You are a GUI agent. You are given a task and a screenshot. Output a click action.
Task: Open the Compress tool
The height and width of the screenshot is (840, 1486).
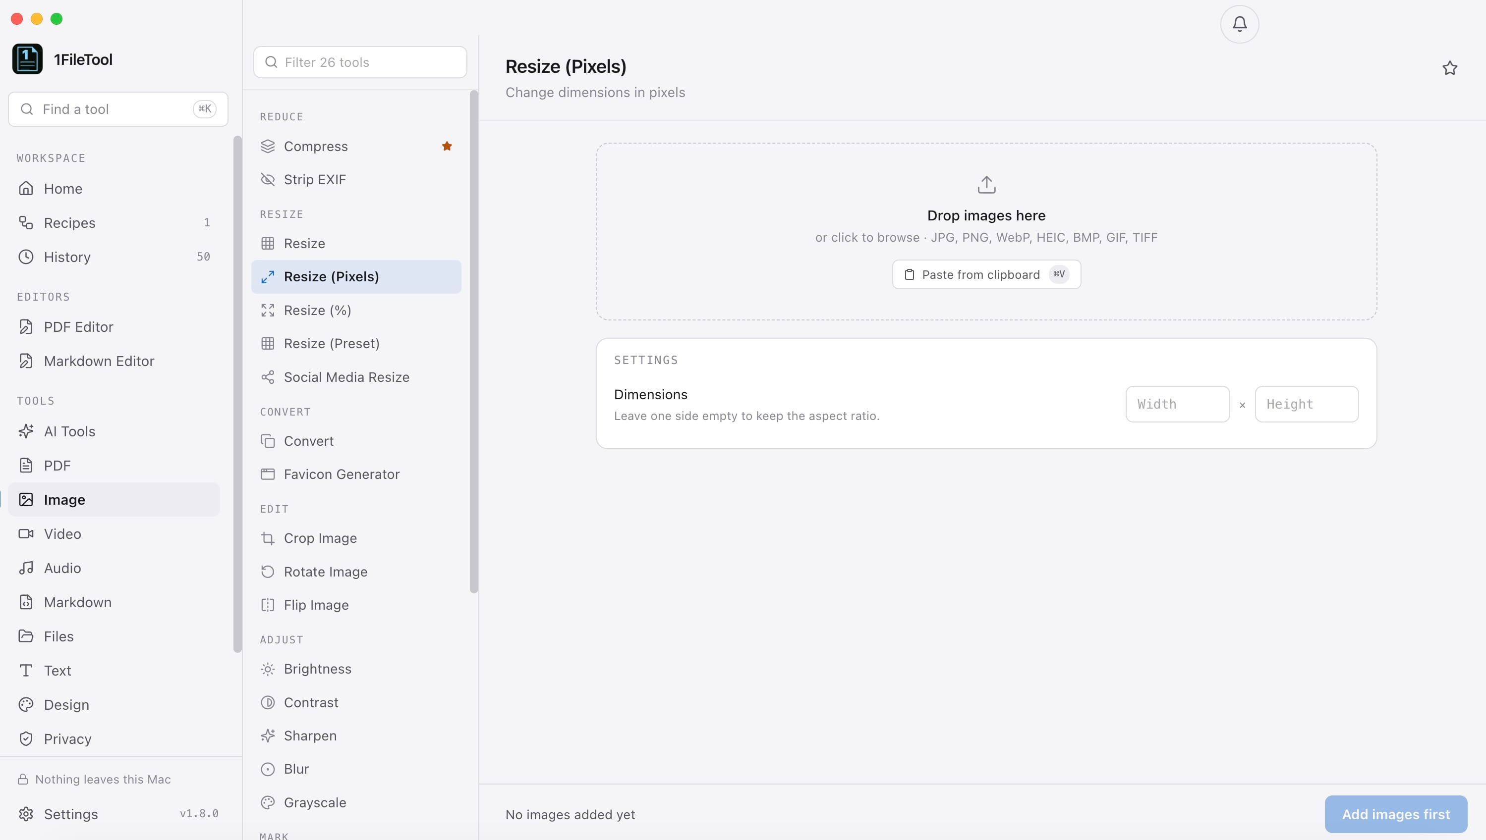356,147
